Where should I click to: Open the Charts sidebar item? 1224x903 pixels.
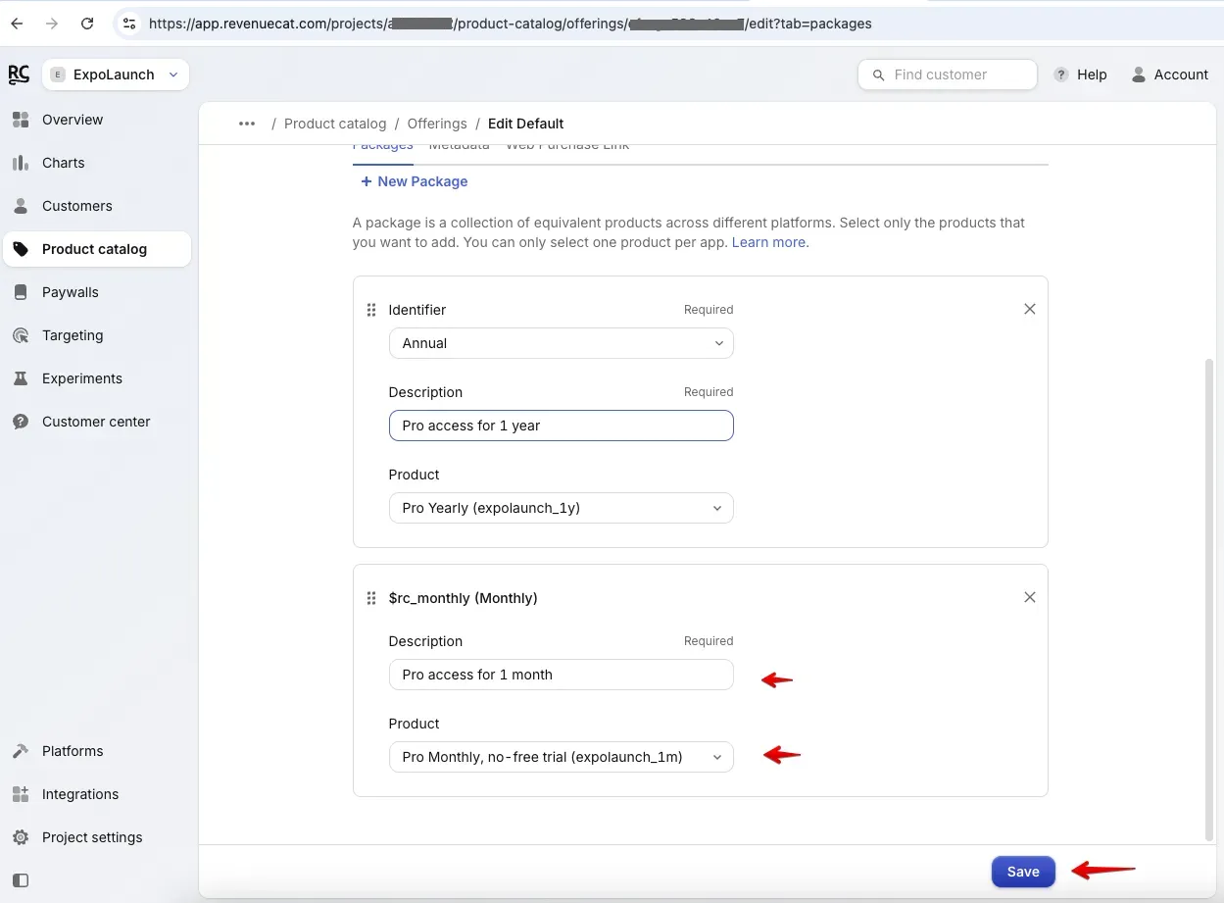point(97,163)
